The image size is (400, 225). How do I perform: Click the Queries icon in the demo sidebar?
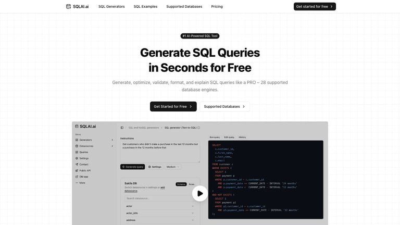click(77, 152)
